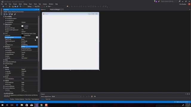
Task: Choose Fixed3D border style option
Action: pyautogui.click(x=29, y=43)
